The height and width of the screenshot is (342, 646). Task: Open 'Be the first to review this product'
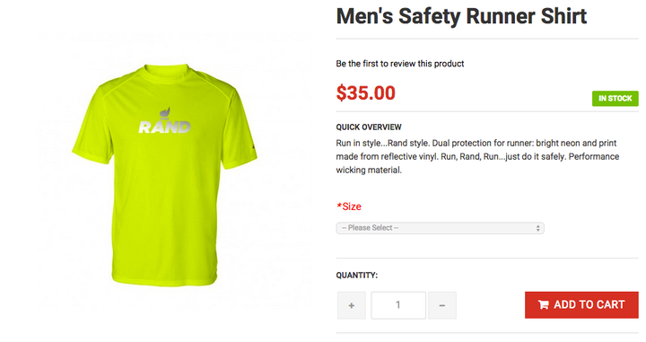pyautogui.click(x=399, y=64)
